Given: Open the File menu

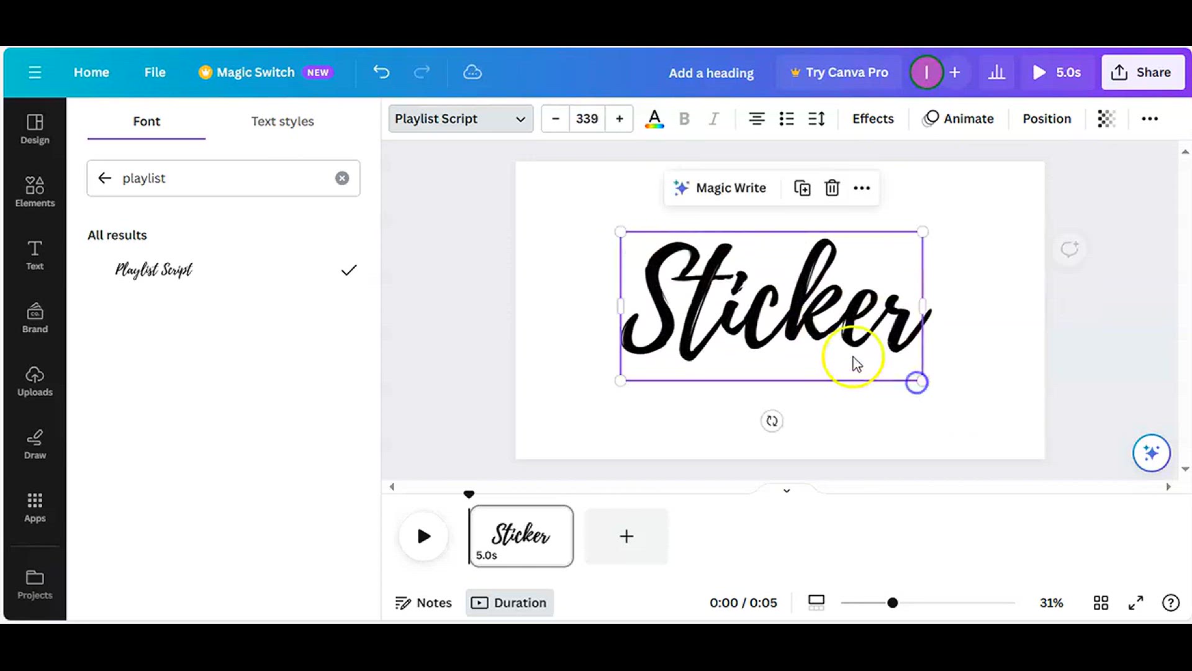Looking at the screenshot, I should point(155,73).
